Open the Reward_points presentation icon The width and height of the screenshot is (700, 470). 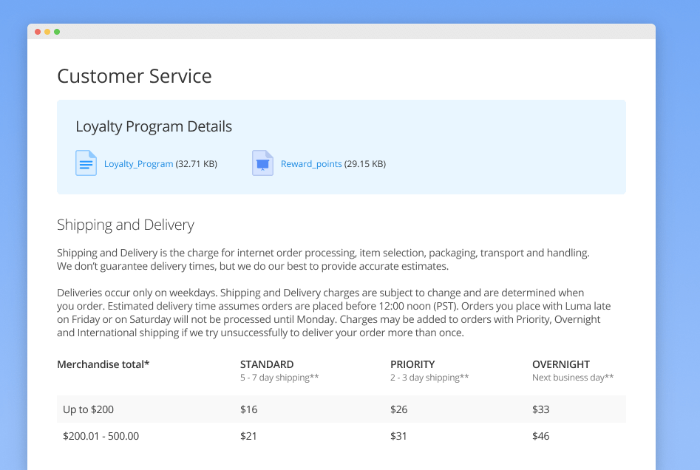[x=262, y=163]
